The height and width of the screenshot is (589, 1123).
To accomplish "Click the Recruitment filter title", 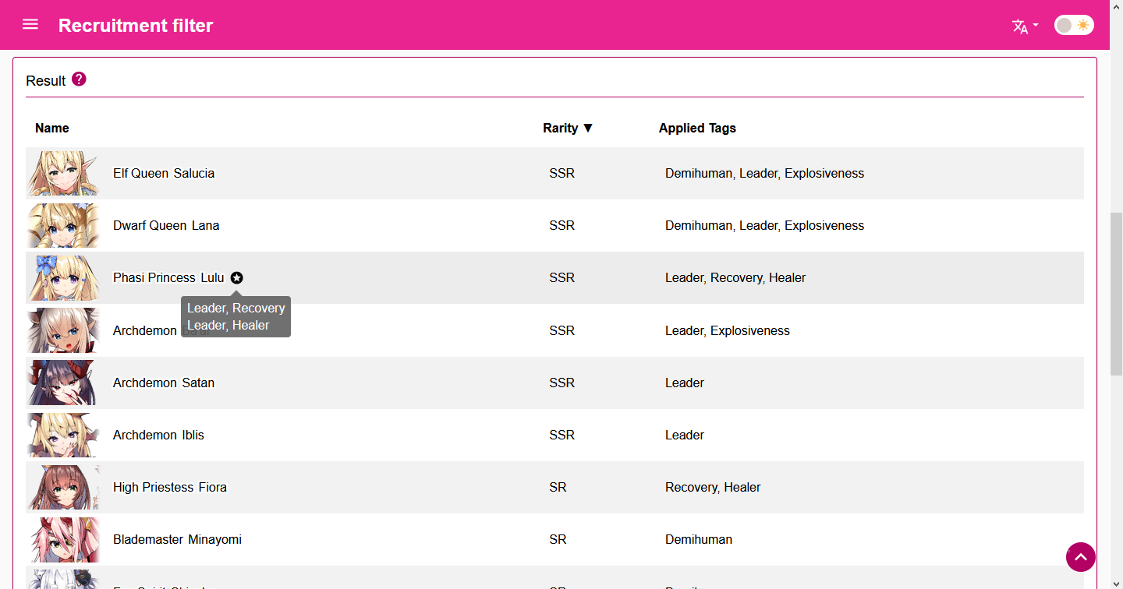I will (135, 25).
